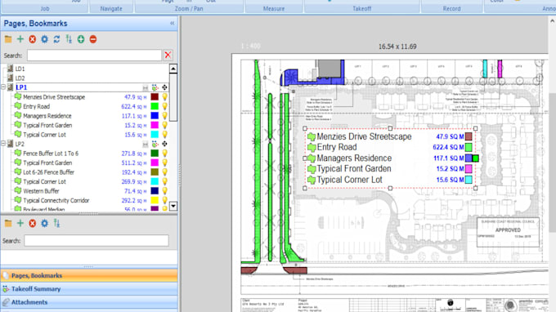
Task: Click the green circle plus expand-all icon
Action: click(81, 39)
